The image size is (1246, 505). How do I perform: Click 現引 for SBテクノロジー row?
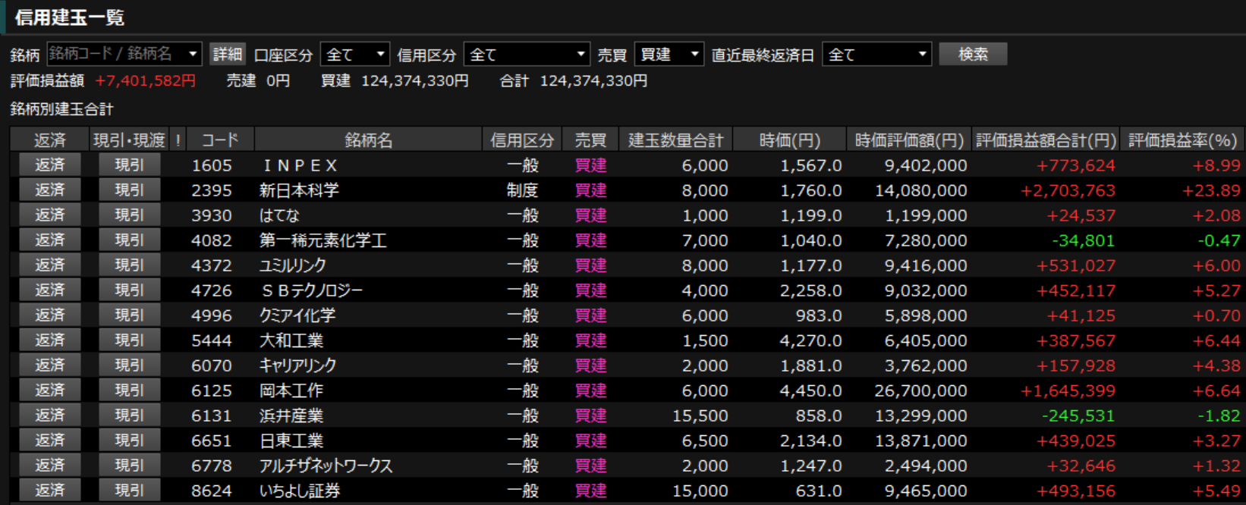click(129, 290)
